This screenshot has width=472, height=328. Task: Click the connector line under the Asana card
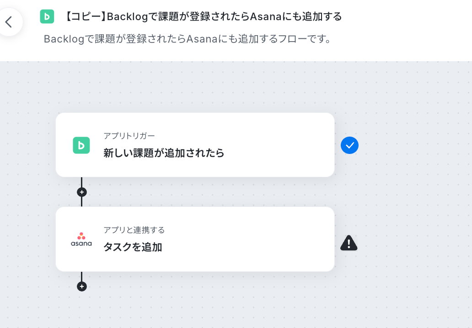81,276
